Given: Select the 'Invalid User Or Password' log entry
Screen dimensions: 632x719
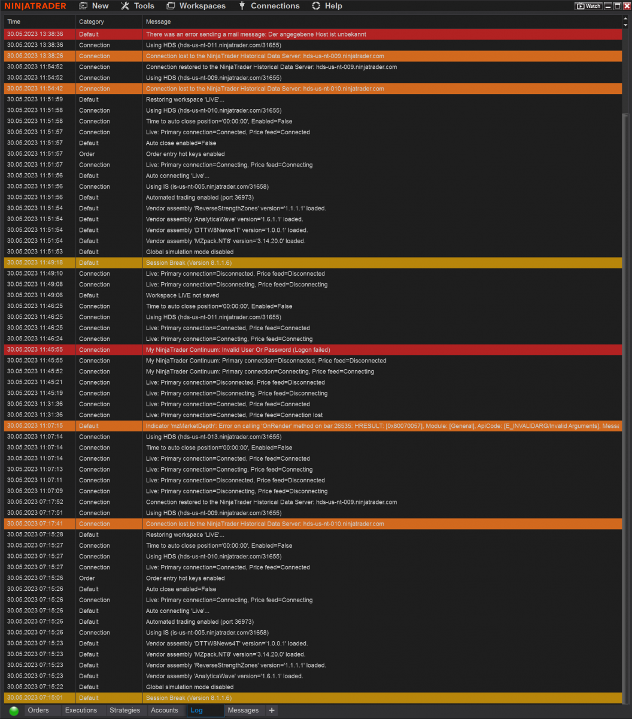Looking at the screenshot, I should 238,350.
